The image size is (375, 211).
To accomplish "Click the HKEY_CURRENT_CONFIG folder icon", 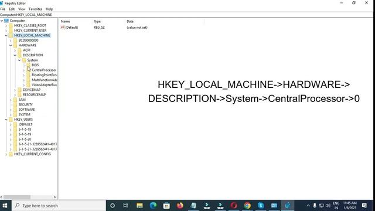I will (11, 154).
